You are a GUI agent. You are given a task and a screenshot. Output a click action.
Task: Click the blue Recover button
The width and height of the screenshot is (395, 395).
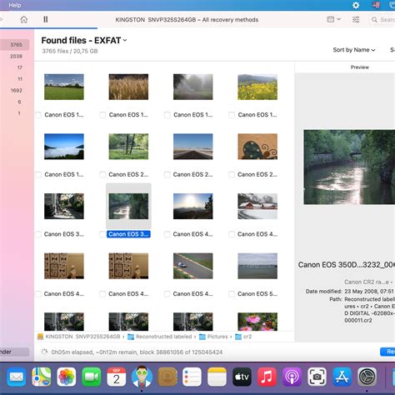[x=387, y=352]
